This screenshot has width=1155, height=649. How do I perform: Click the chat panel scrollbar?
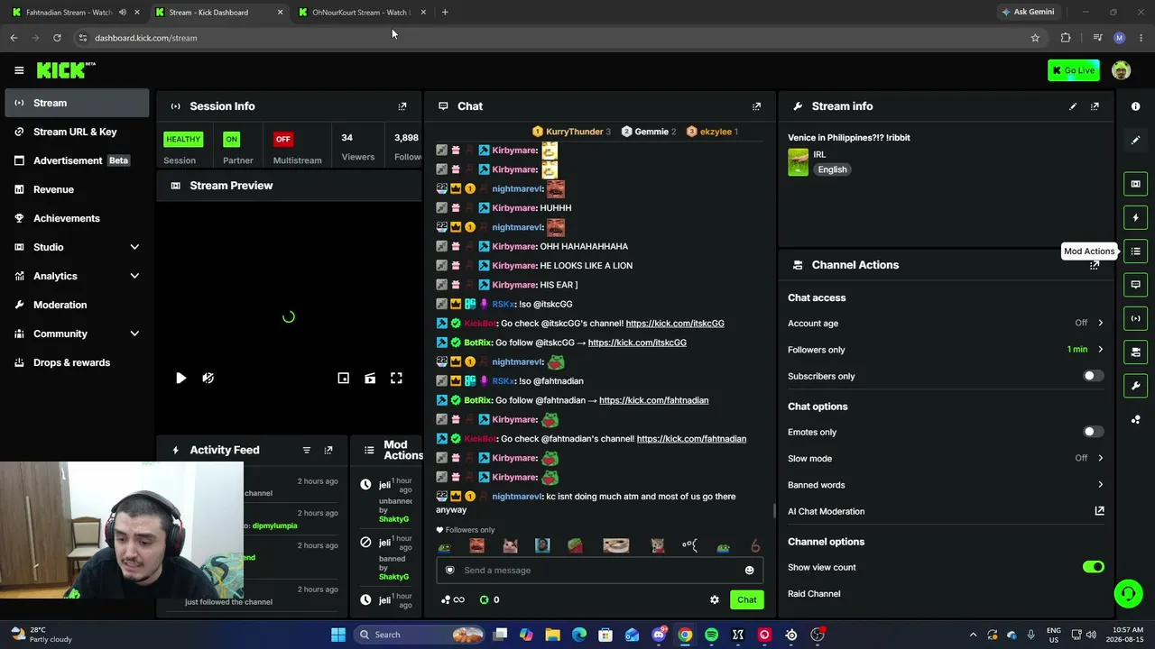pos(774,510)
